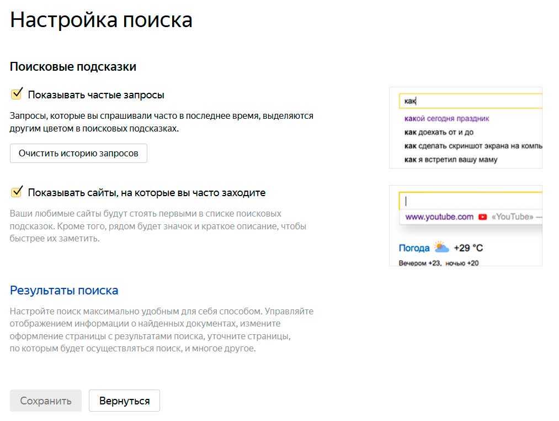Select the suggestion 'как доехать от и до'

pyautogui.click(x=439, y=132)
